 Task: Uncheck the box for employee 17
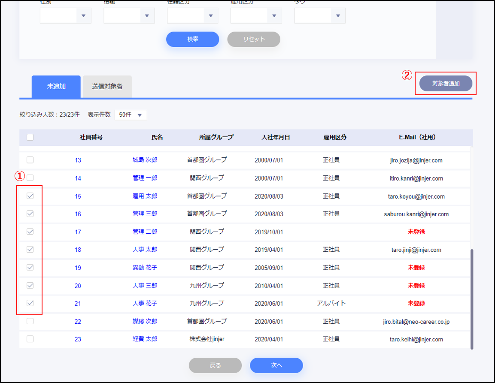(x=30, y=232)
